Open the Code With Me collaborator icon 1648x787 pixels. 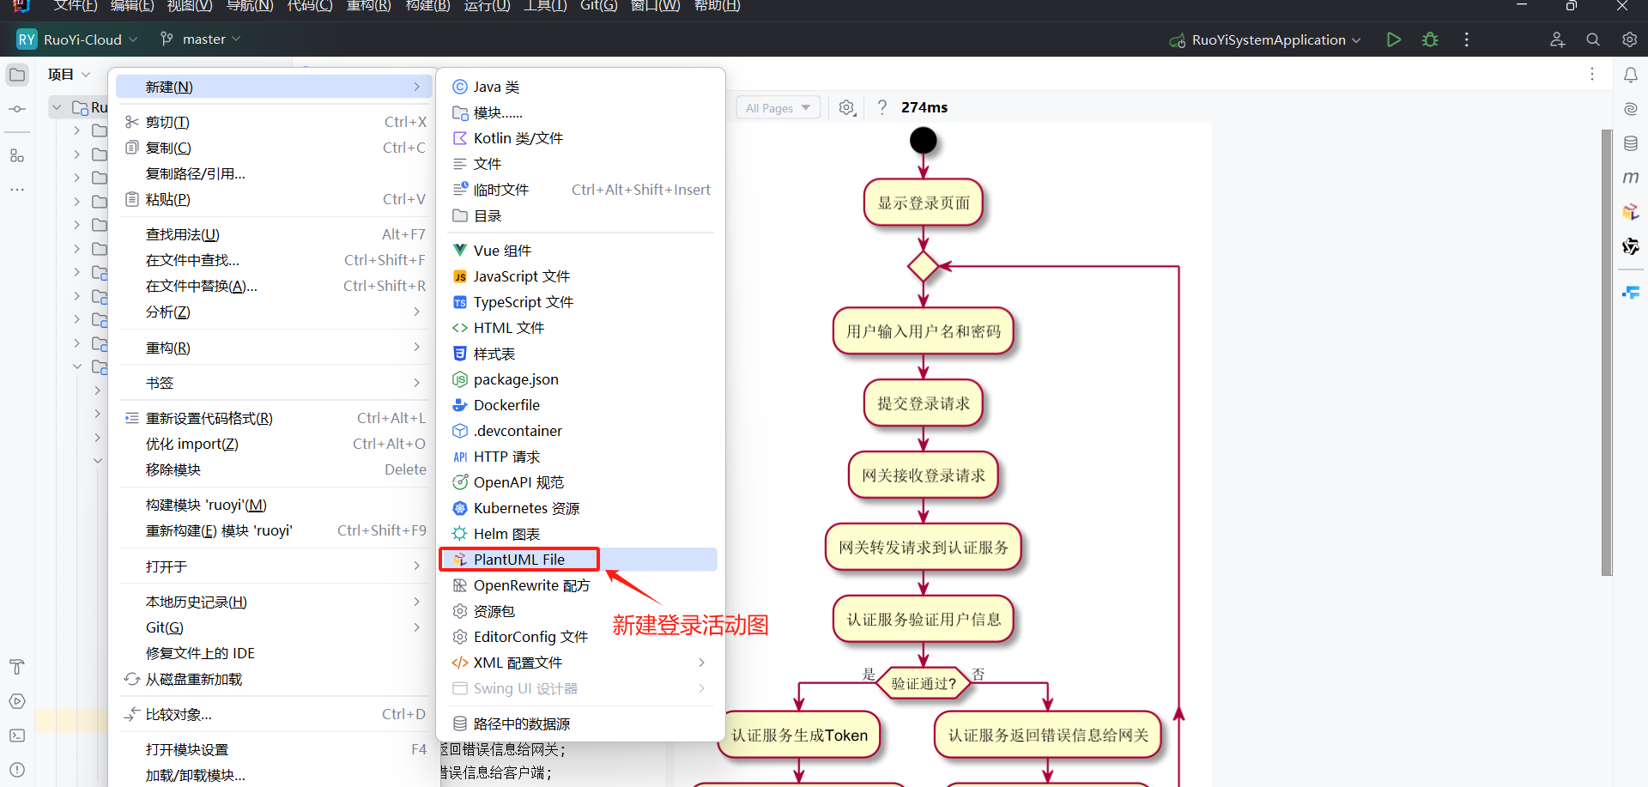[x=1557, y=39]
